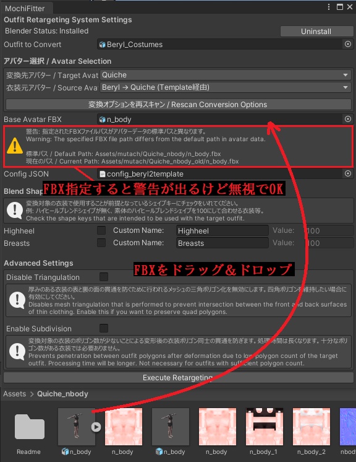Enable Subdivision checkbox
Image resolution: width=356 pixels, height=462 pixels.
[104, 328]
